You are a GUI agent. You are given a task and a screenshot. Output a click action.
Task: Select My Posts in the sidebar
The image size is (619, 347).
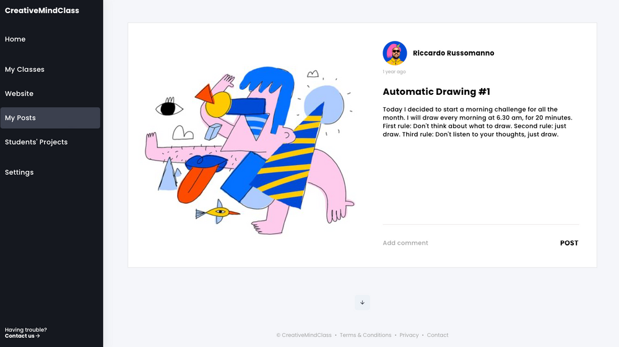(x=50, y=118)
